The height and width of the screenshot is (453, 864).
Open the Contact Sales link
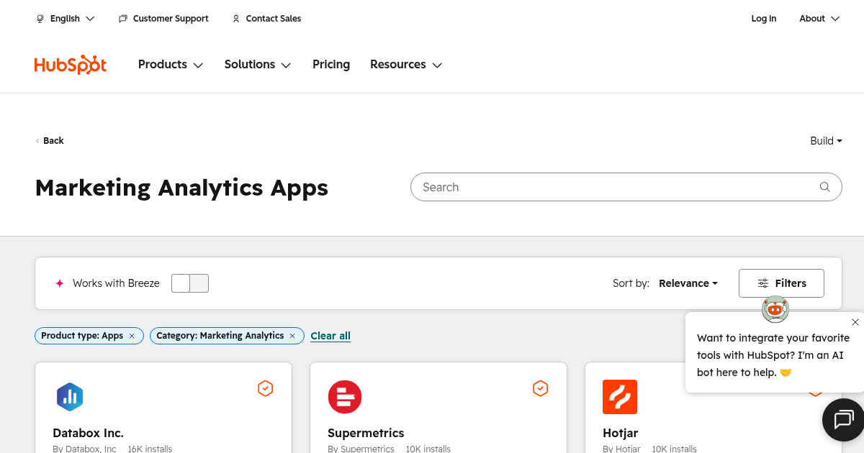point(274,19)
